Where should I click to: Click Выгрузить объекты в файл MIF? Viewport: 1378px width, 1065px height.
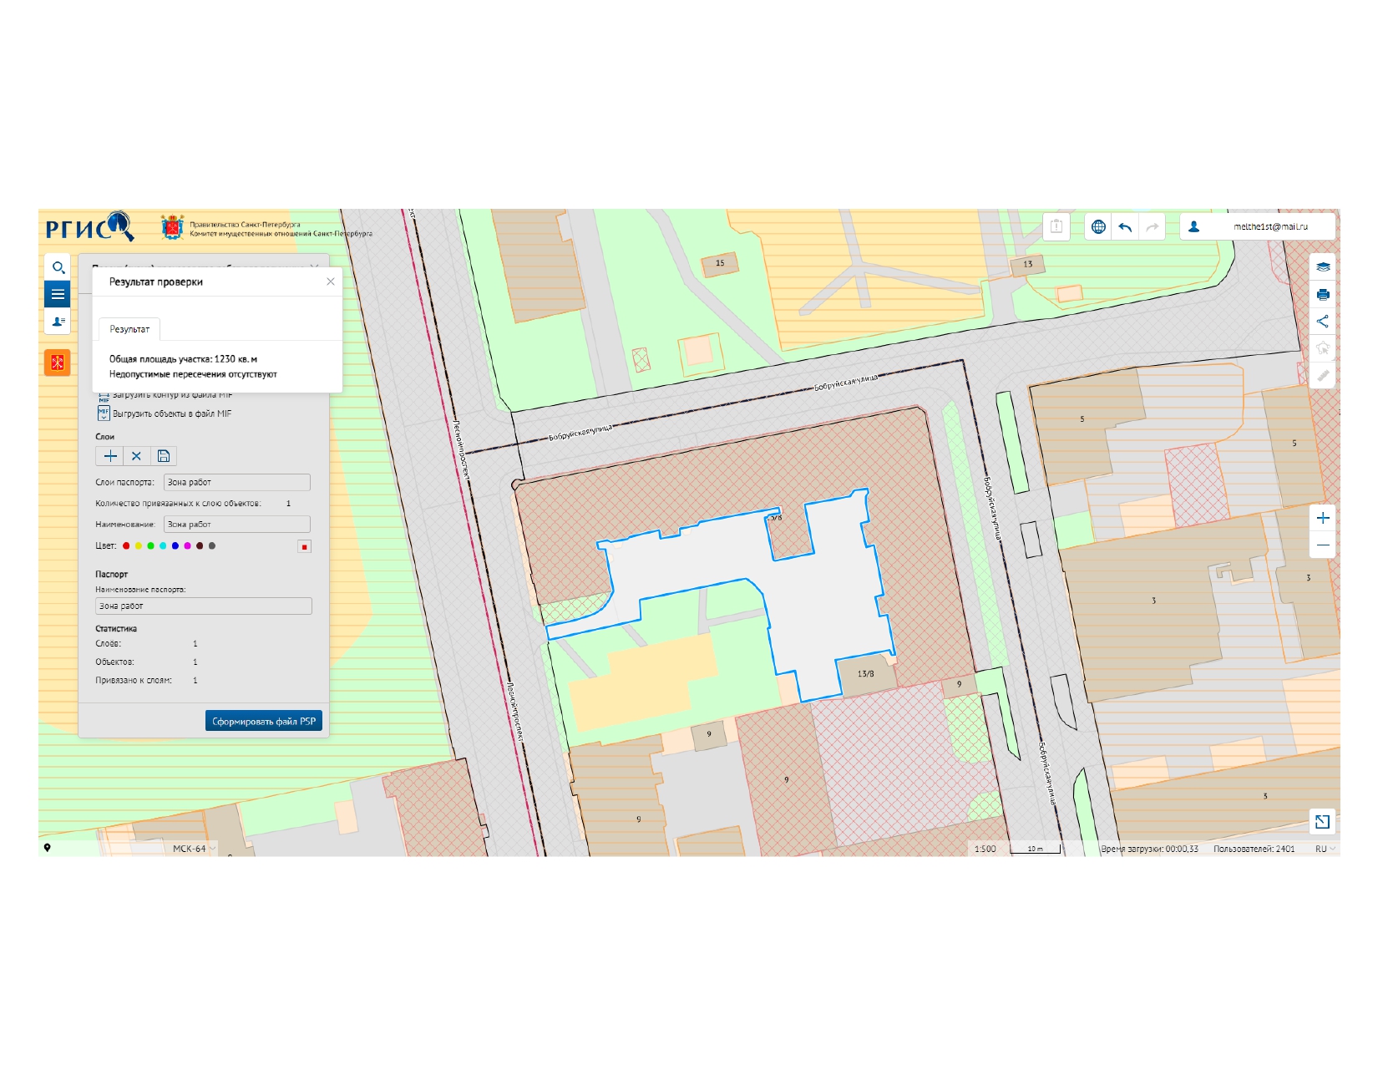click(x=165, y=413)
